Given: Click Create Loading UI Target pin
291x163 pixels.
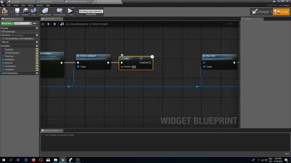Looking at the screenshot, I should tap(78, 67).
